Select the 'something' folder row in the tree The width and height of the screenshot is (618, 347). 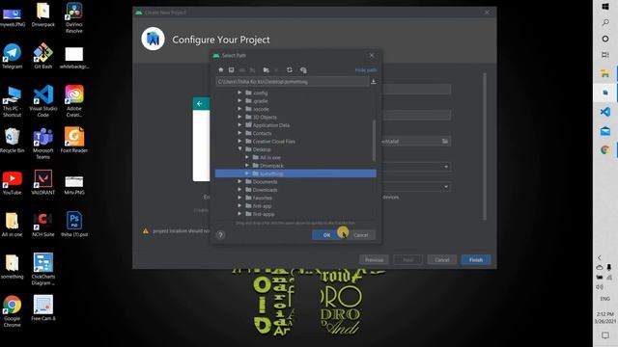point(295,173)
